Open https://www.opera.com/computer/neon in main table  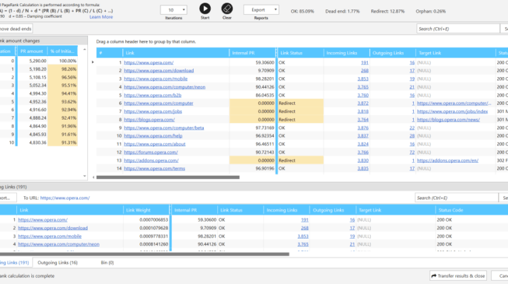point(165,87)
